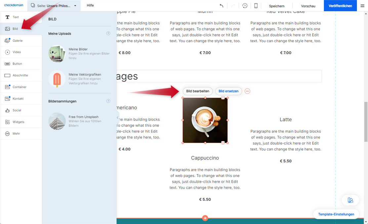Click the Bild ersetzen button
Image resolution: width=368 pixels, height=224 pixels.
[228, 91]
